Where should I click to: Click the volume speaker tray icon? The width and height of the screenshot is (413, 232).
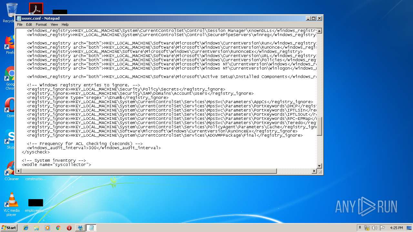(x=375, y=228)
